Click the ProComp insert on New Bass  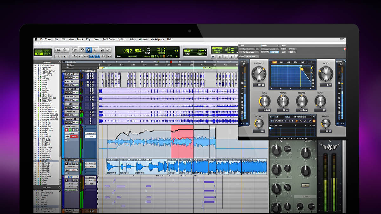click(x=90, y=133)
